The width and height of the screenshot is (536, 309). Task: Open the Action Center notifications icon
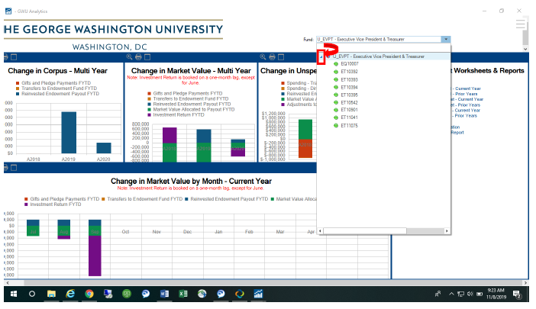point(517,295)
